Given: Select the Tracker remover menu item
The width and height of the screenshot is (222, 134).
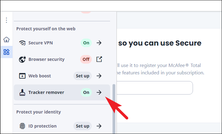Looking at the screenshot, I should pos(46,92).
